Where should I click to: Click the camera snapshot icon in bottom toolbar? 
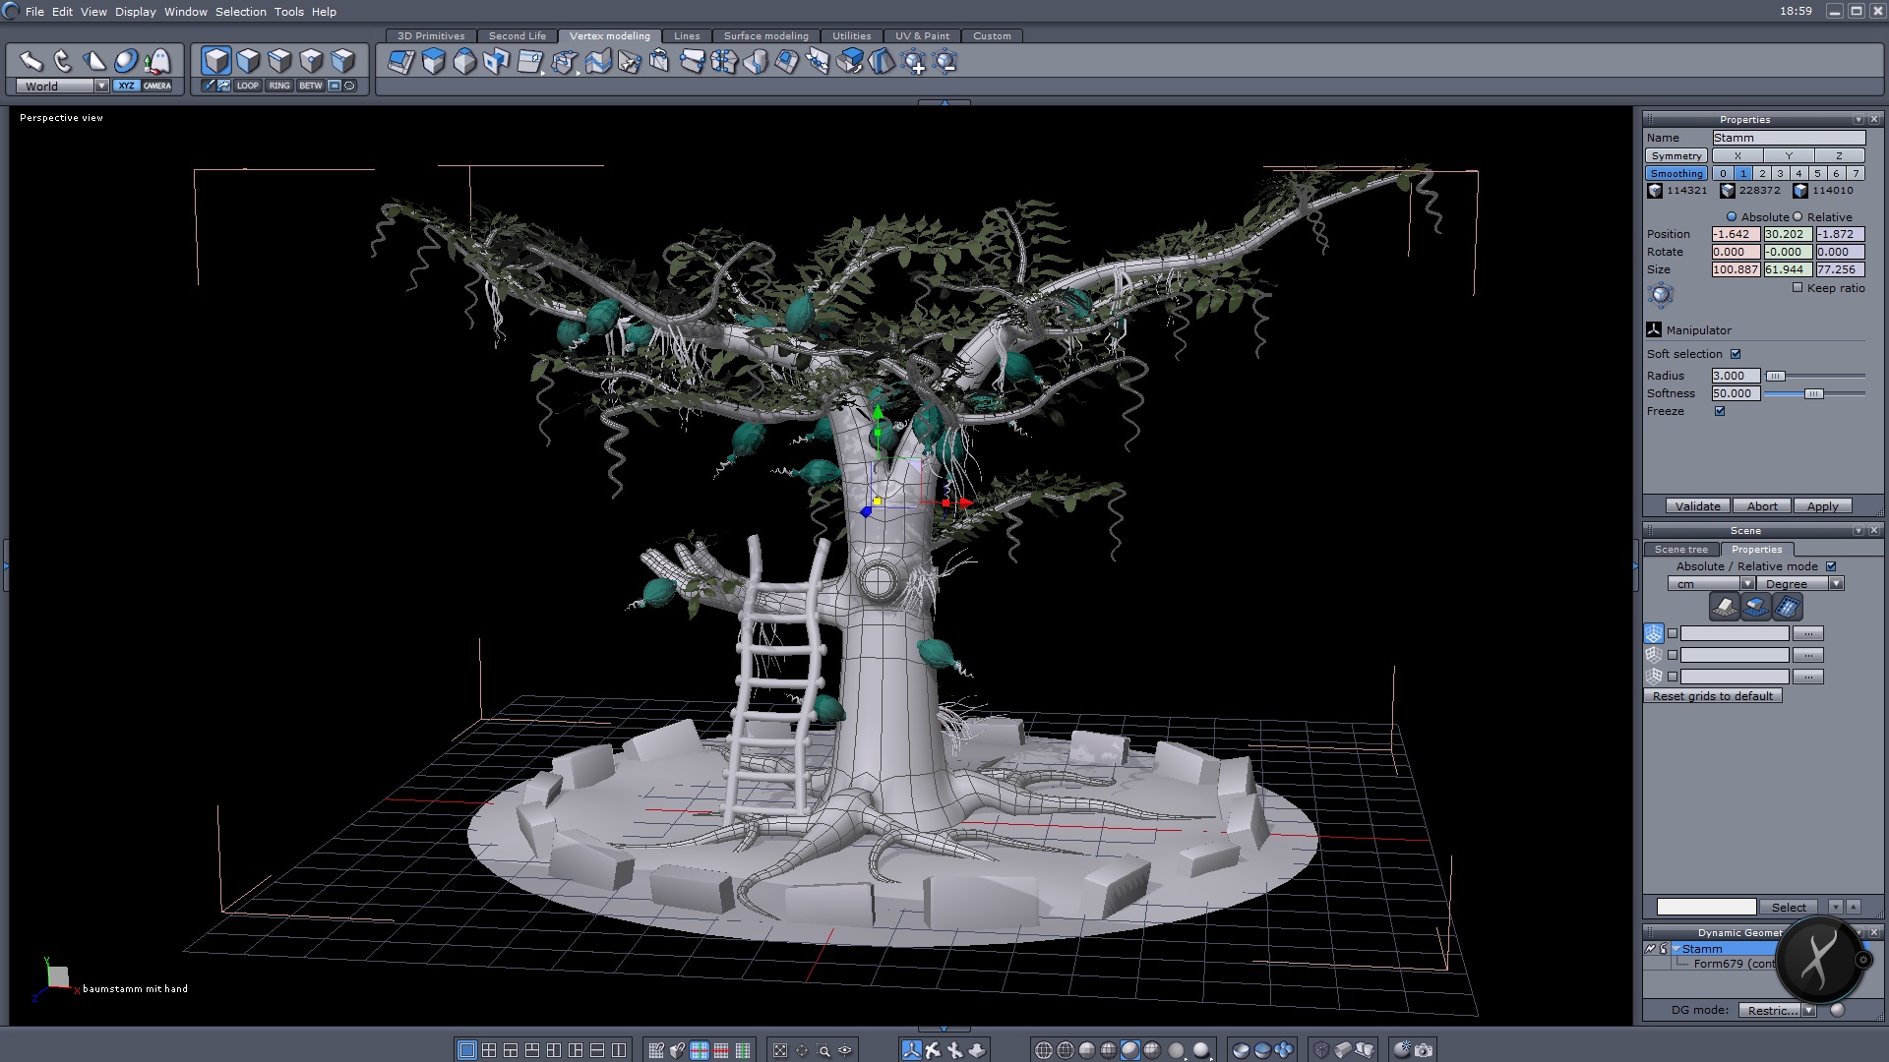pyautogui.click(x=1424, y=1050)
